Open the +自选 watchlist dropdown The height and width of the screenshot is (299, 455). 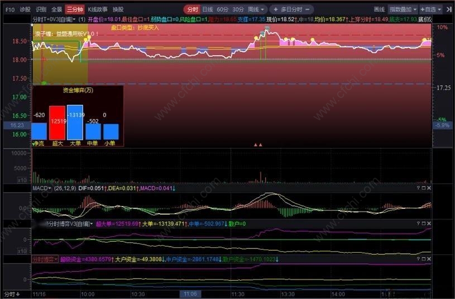430,9
